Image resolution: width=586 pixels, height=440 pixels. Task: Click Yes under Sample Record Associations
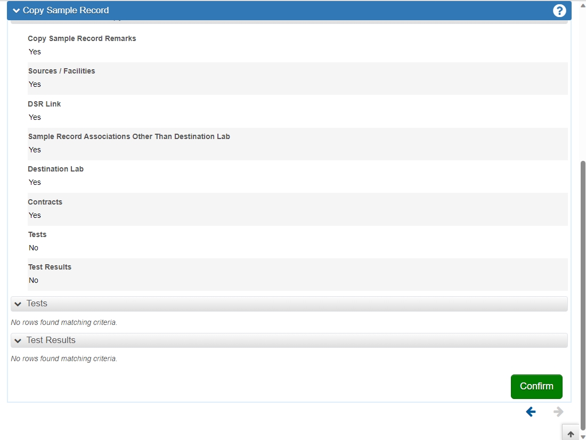click(x=35, y=150)
